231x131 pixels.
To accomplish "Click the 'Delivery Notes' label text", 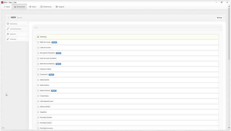I will (45, 107).
